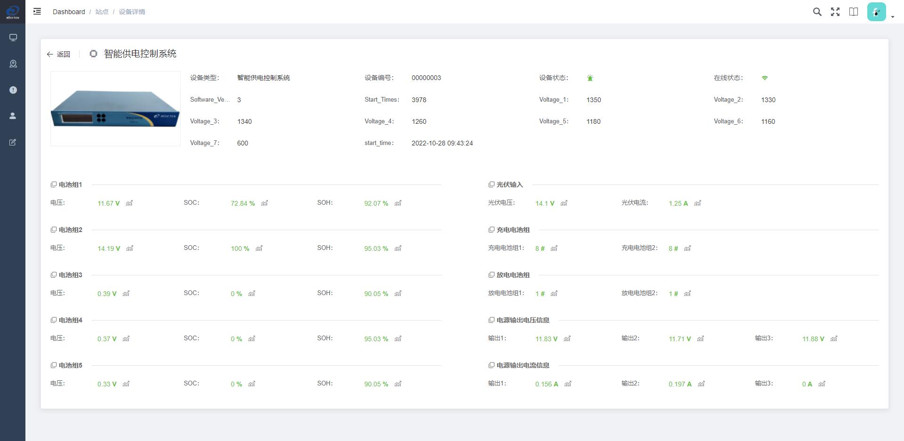Open the search icon in the header
The height and width of the screenshot is (441, 904).
817,12
